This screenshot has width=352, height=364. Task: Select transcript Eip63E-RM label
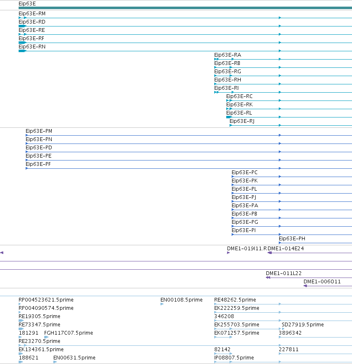(32, 14)
